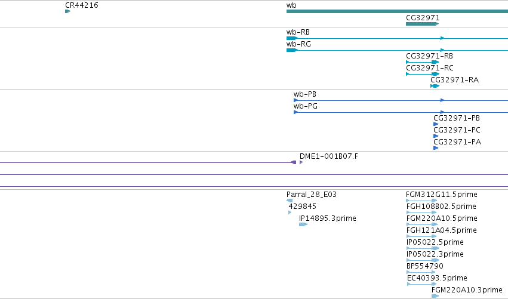Select the wb-PB protein feature
508x299 pixels.
click(x=401, y=100)
